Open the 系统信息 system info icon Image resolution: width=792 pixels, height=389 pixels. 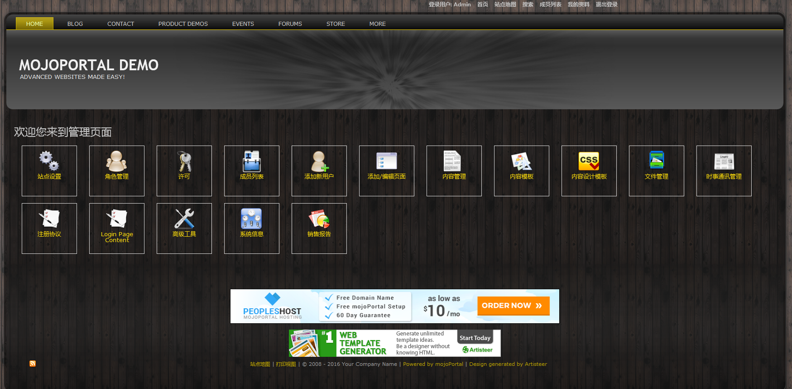251,219
